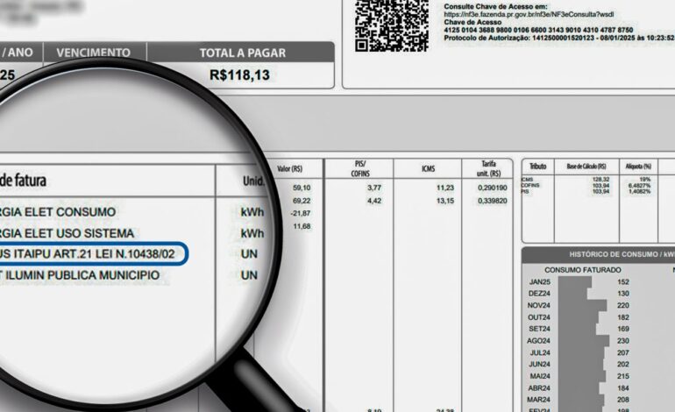Screen dimensions: 675x412
Task: Click the 'Unid.' column header in magnifier
Action: pyautogui.click(x=253, y=181)
